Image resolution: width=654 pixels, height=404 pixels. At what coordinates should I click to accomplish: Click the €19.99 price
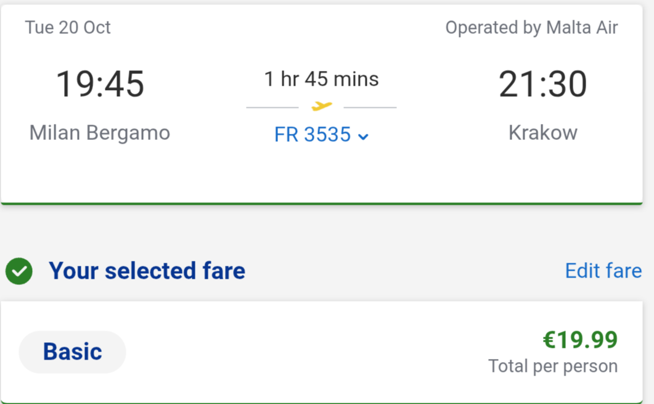tap(580, 339)
